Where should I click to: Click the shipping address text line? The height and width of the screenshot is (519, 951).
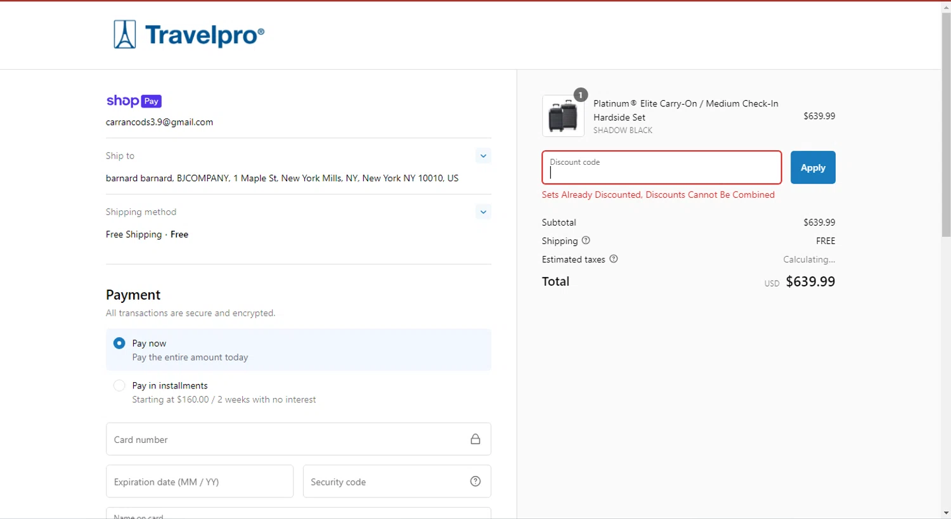(282, 179)
